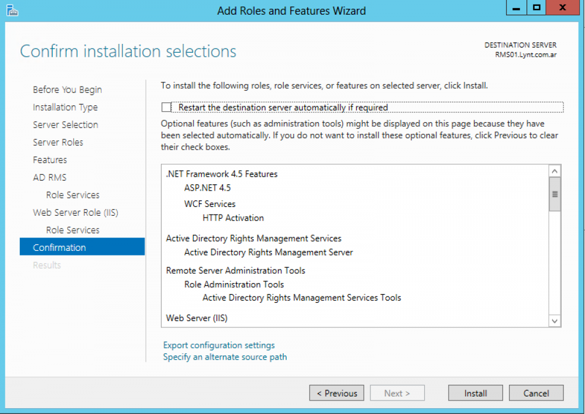Select the Web Server (IIS) entry

[x=197, y=318]
